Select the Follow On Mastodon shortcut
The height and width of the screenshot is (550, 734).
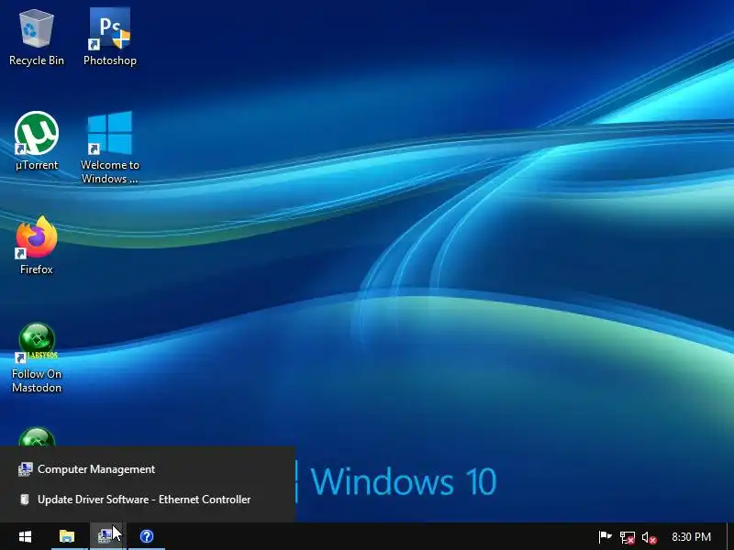pos(37,357)
